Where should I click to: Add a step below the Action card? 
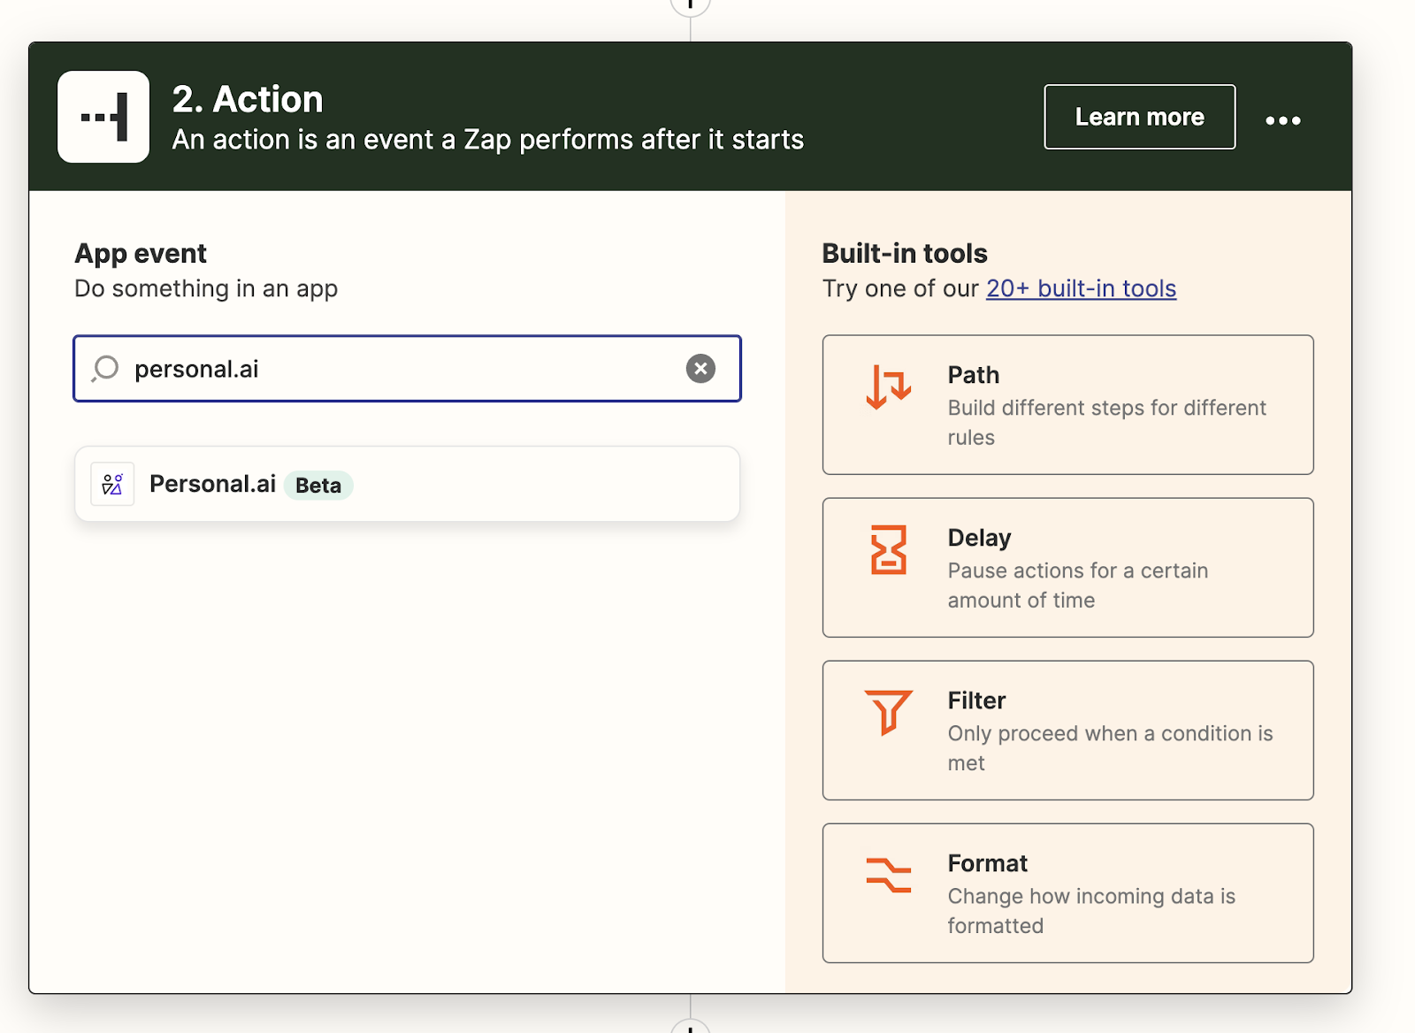pos(690,1028)
